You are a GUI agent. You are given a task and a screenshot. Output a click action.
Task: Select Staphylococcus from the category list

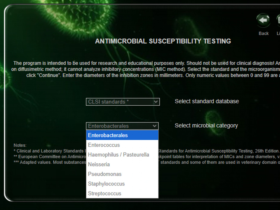click(x=122, y=184)
